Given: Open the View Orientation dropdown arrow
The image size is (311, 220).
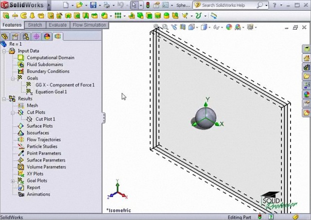Looking at the screenshot, I should (197, 27).
